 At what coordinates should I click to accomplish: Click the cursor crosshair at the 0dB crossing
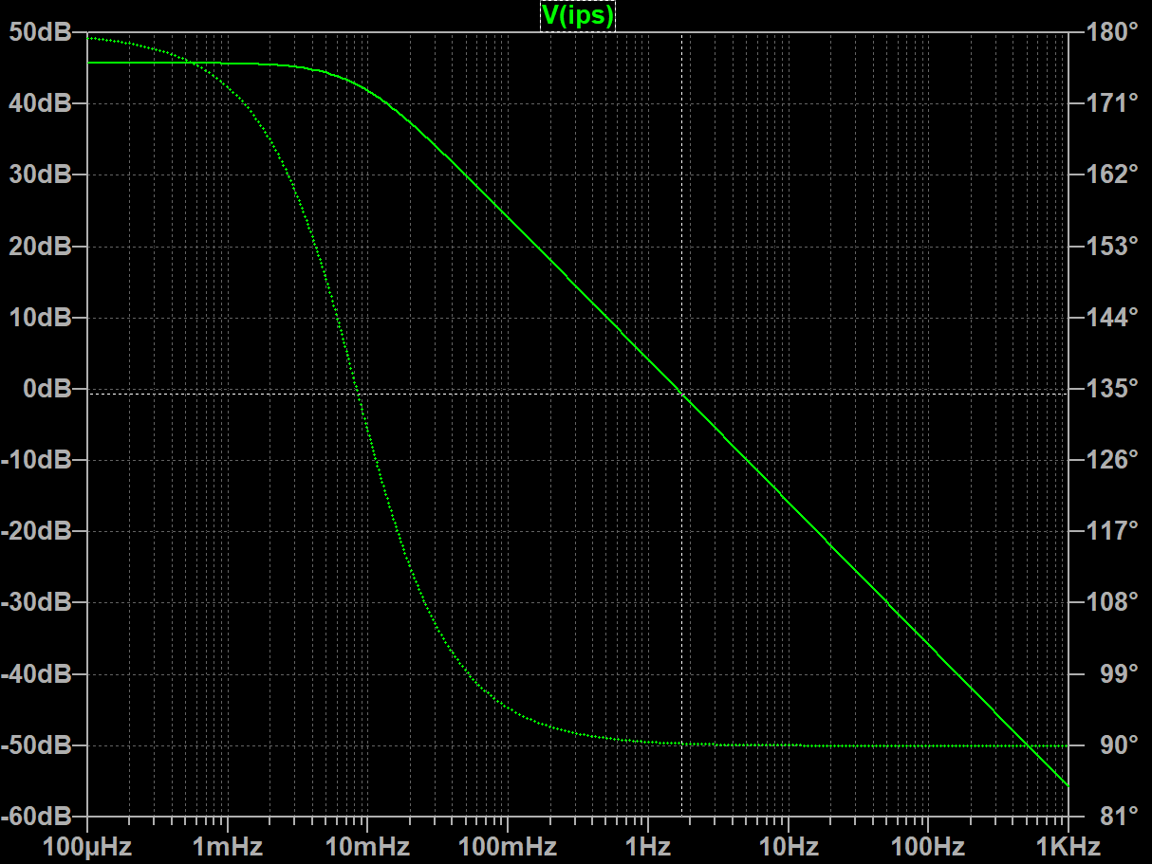pos(682,394)
